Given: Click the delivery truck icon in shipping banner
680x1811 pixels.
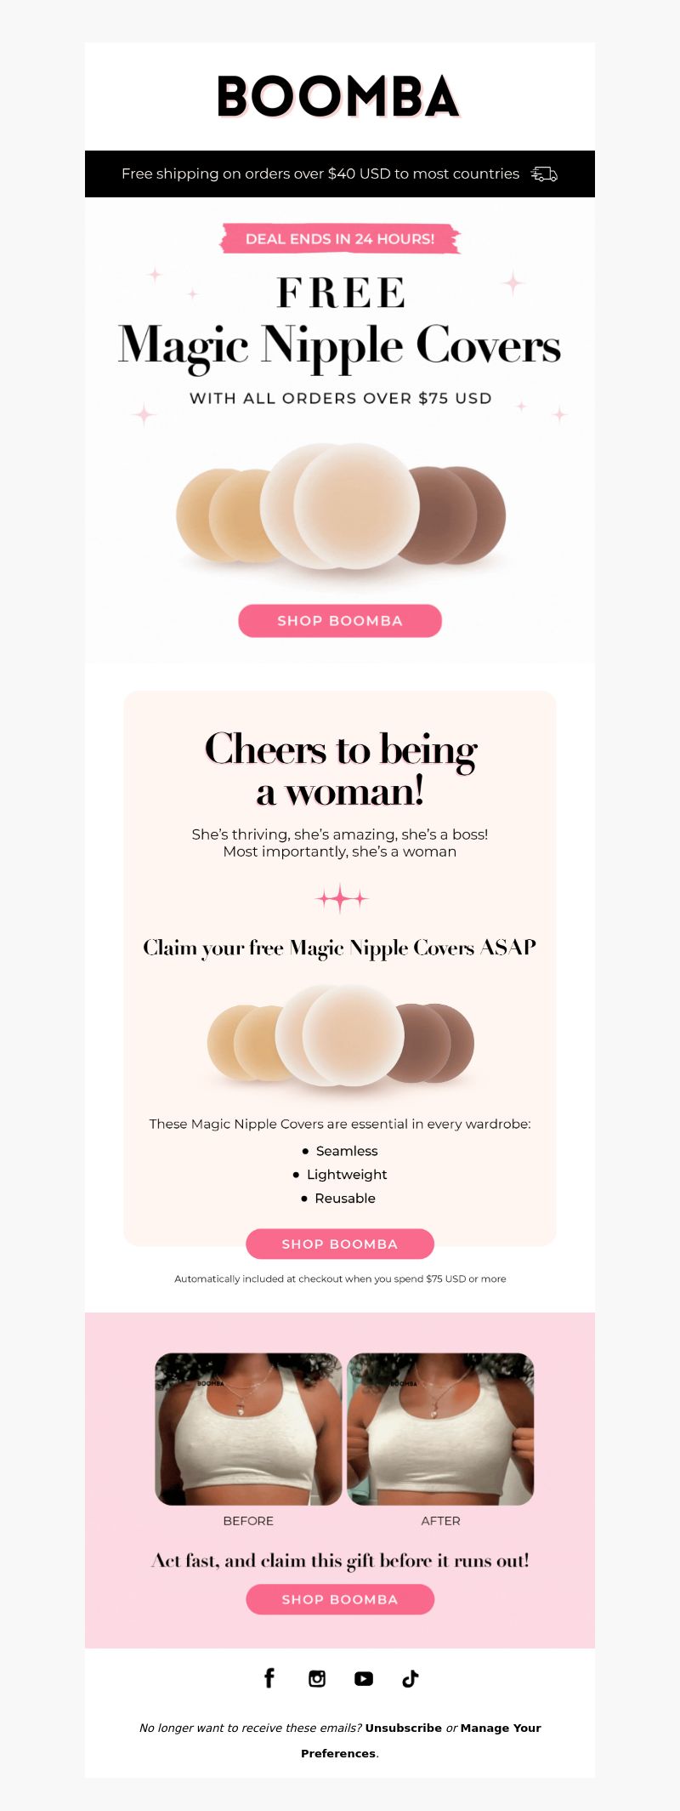Looking at the screenshot, I should (544, 174).
